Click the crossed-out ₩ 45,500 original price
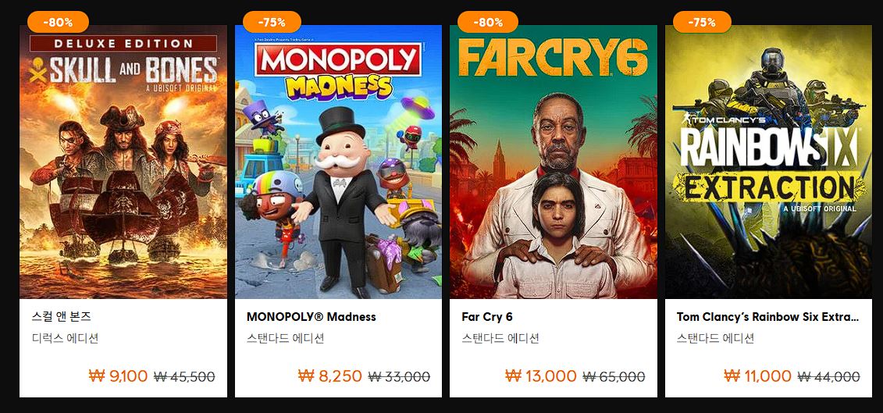The image size is (883, 413). point(184,376)
